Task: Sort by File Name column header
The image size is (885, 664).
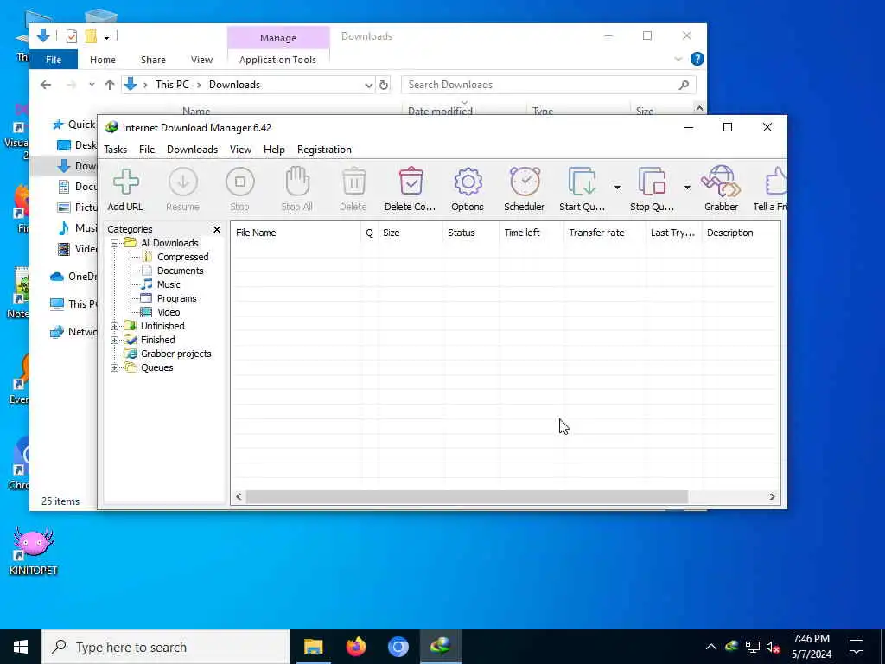Action: (x=296, y=233)
